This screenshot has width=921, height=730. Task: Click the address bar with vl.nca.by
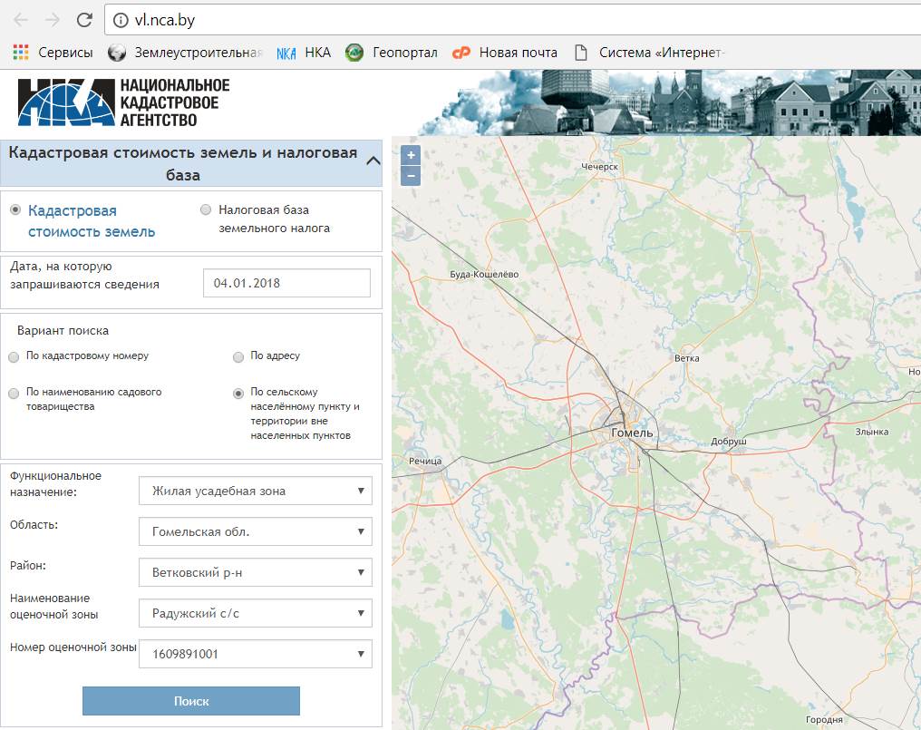(511, 20)
